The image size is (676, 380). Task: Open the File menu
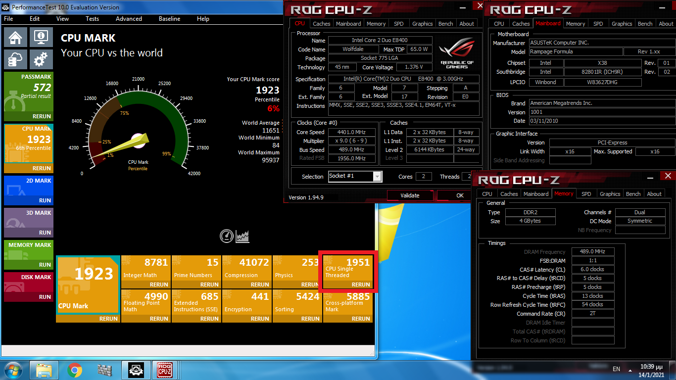8,19
